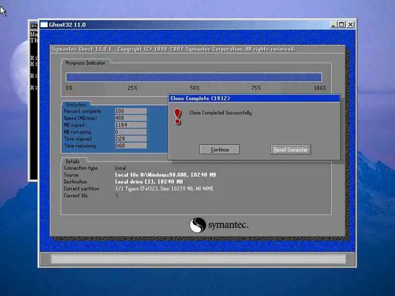Screen dimensions: 395x296
Task: Maximize the Ghost32 11.0 window
Action: (342, 25)
